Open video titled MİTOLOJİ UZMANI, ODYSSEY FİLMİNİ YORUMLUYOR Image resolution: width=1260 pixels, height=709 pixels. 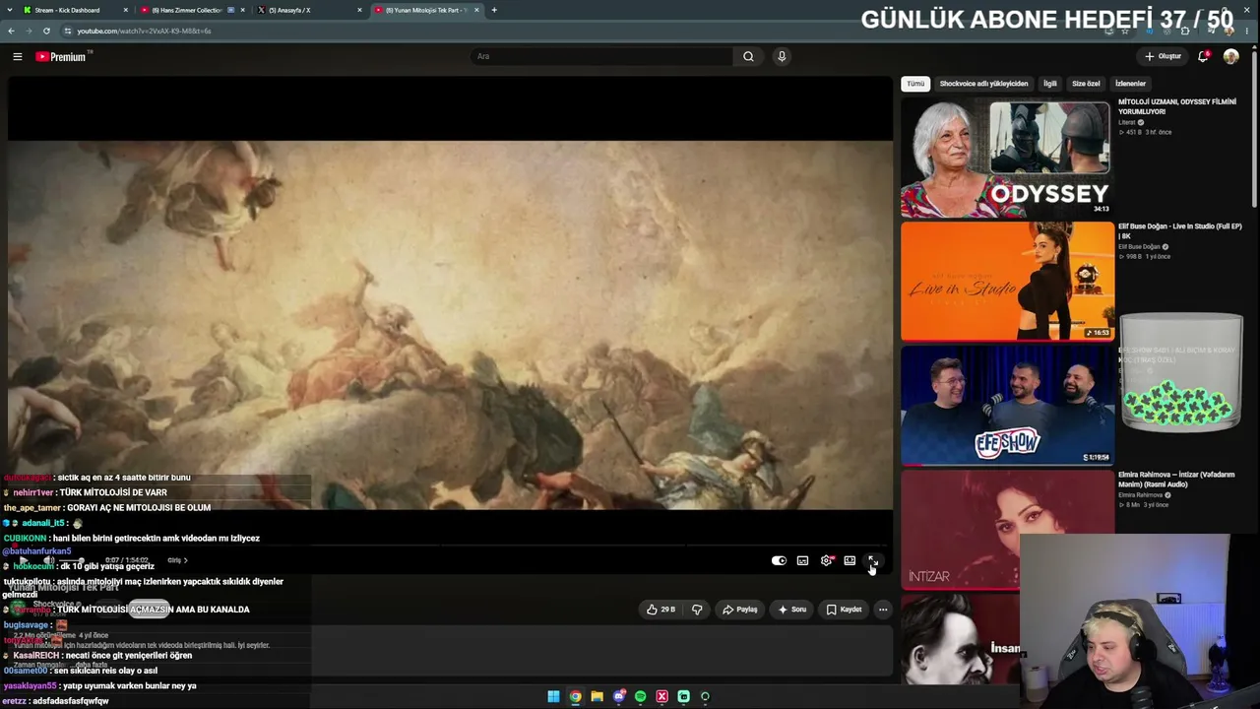pos(1176,106)
